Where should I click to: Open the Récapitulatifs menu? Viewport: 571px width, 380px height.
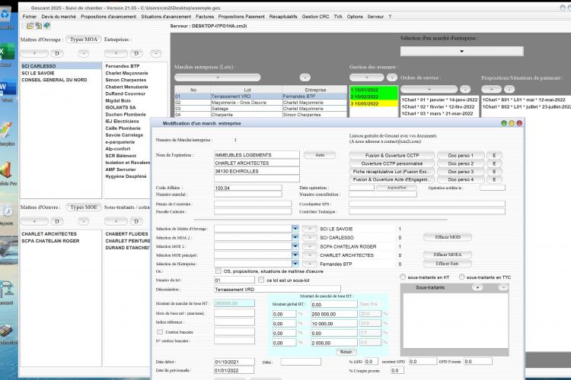[x=283, y=17]
